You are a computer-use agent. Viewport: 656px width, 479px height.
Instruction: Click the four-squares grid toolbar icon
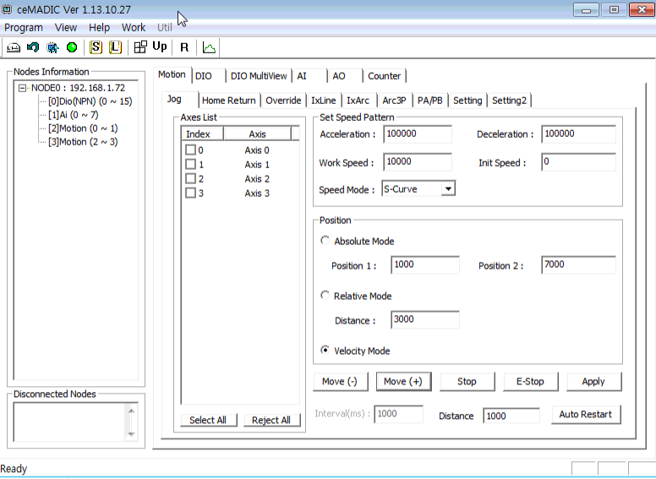[x=140, y=47]
